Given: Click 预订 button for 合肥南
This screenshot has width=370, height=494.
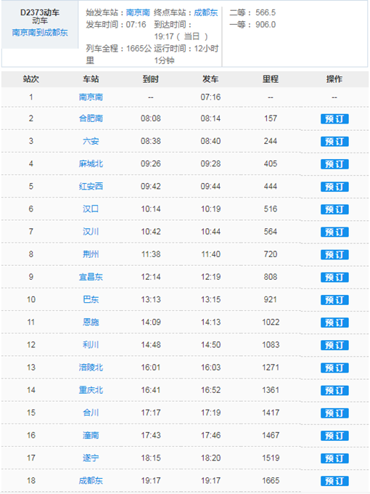Looking at the screenshot, I should pos(334,118).
